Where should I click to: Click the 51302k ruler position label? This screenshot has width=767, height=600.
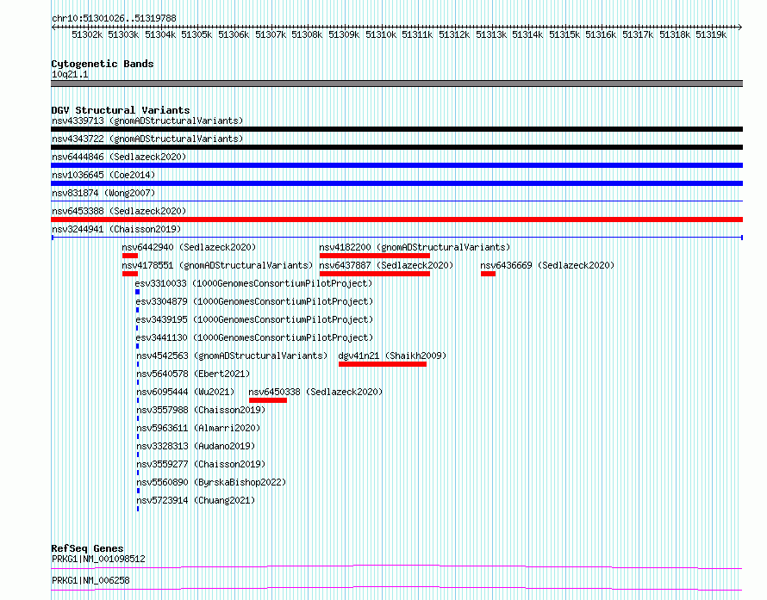(x=87, y=34)
